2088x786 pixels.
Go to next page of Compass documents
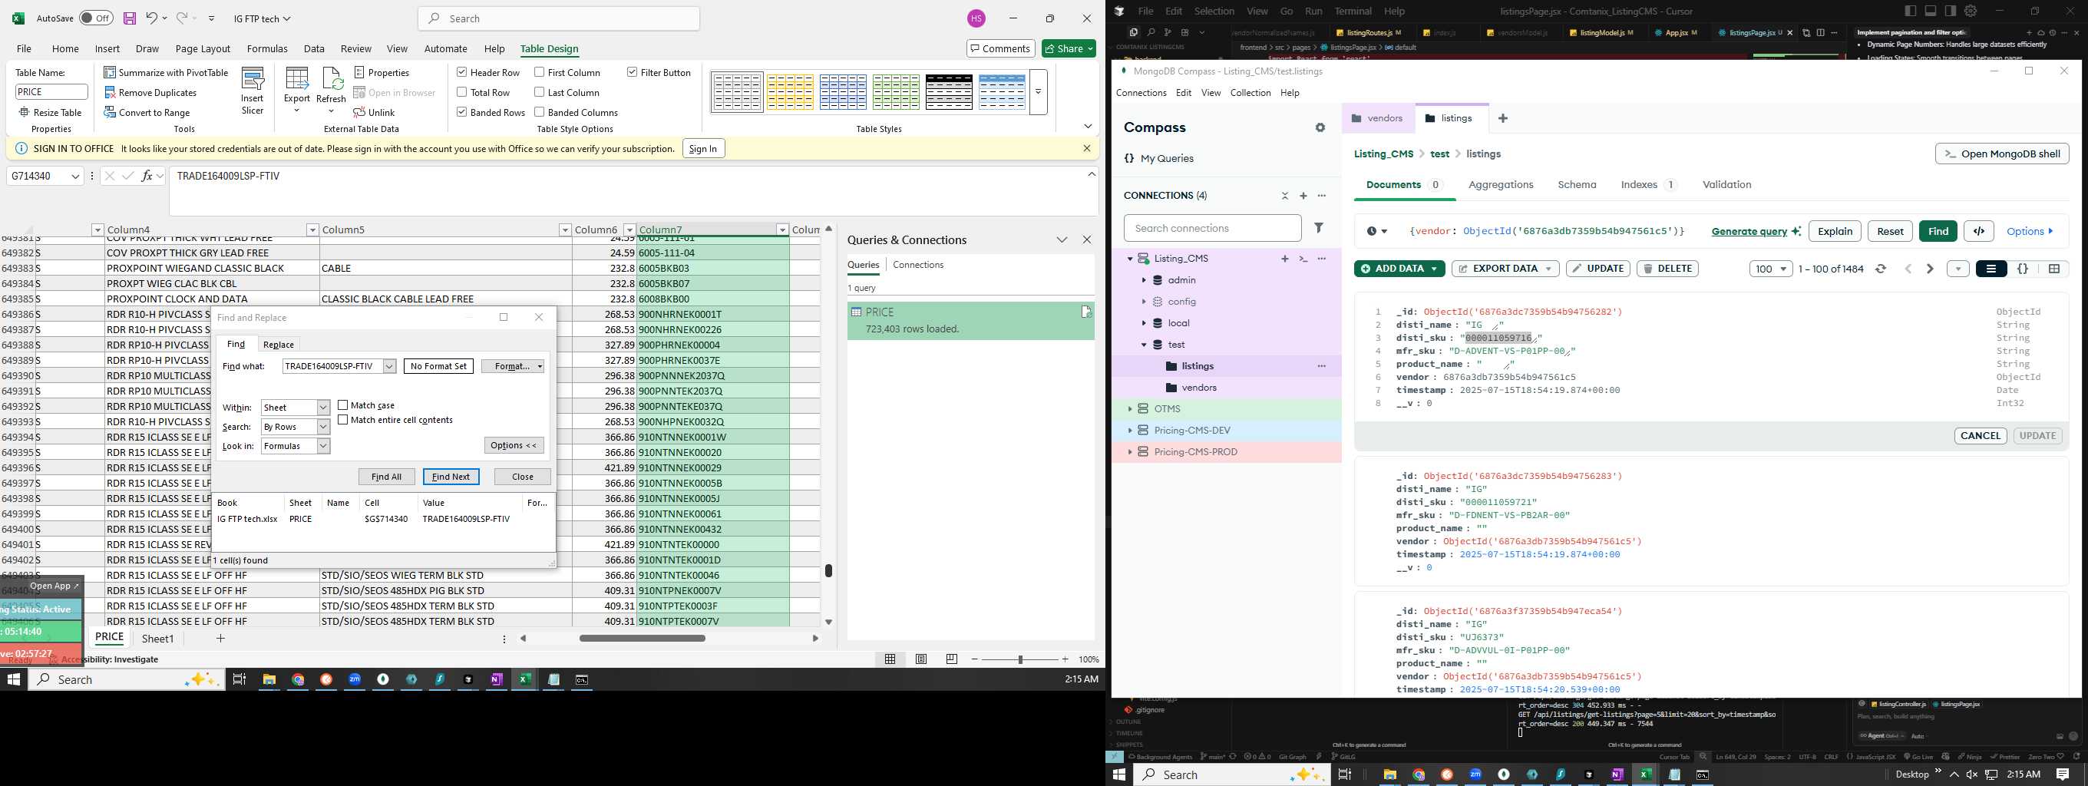(1930, 269)
